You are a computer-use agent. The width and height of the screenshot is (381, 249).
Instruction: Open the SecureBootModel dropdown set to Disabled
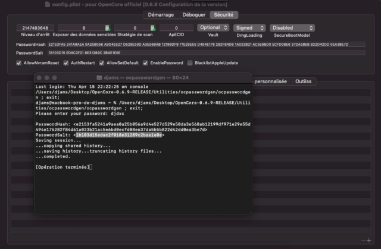[292, 28]
